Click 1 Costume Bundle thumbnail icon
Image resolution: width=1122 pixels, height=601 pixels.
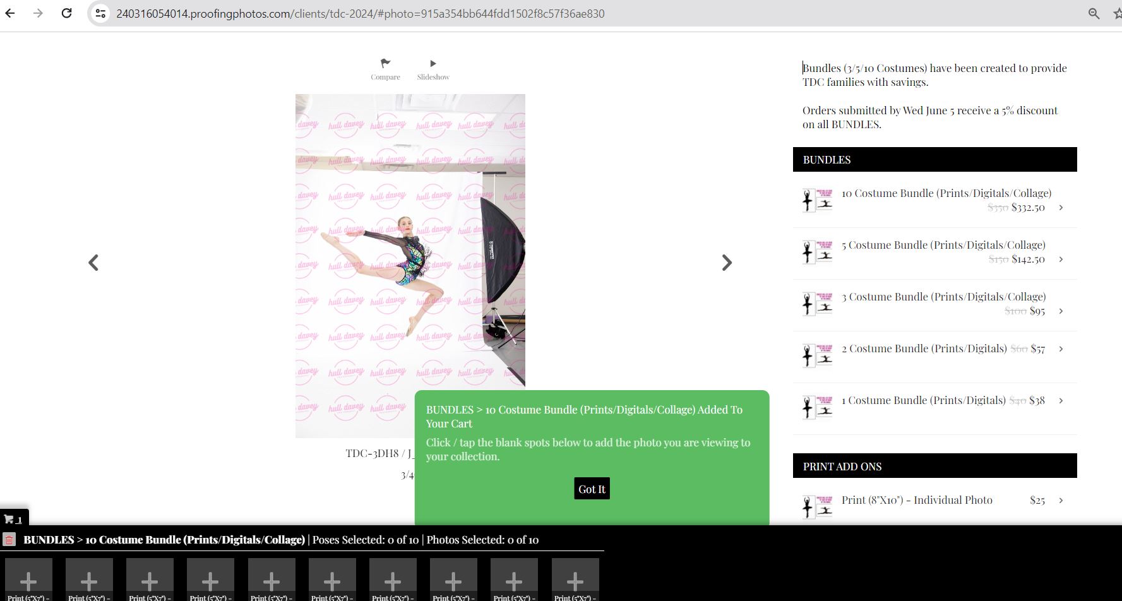pos(818,407)
